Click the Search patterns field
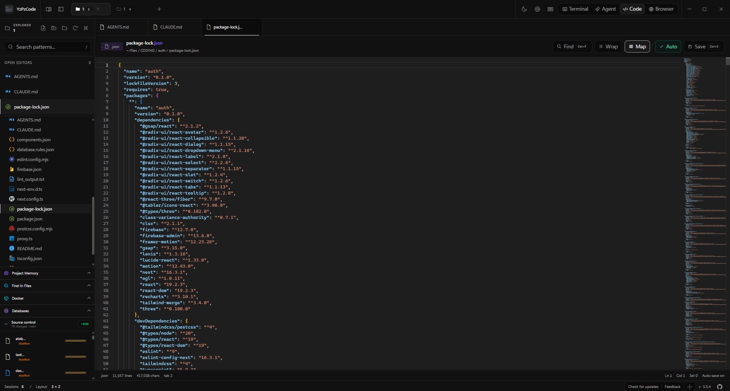730x391 pixels. [x=48, y=47]
